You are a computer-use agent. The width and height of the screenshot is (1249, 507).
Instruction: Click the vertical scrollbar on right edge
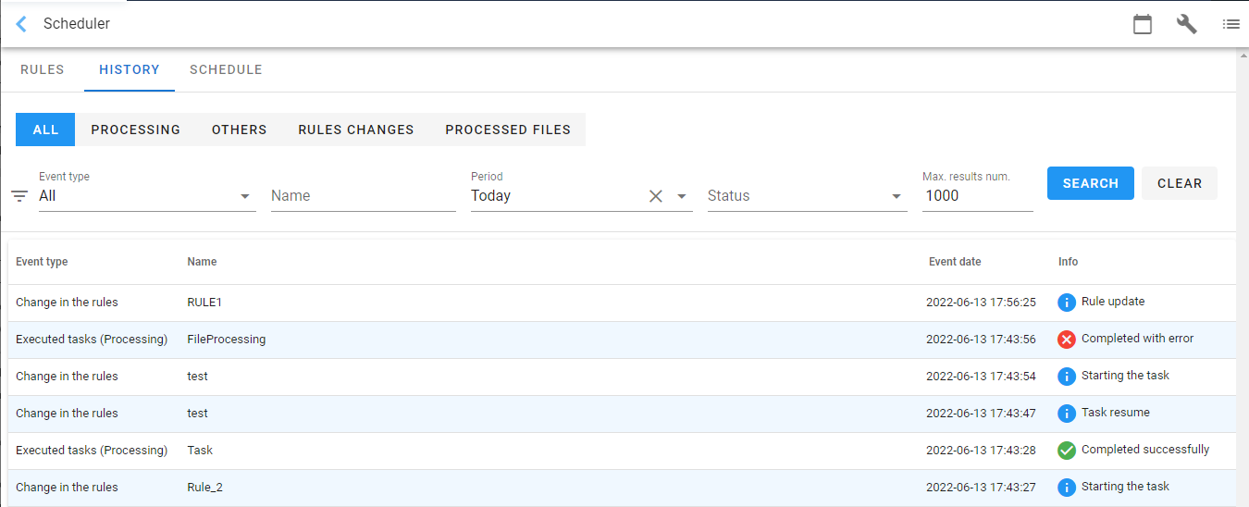coord(1243,278)
